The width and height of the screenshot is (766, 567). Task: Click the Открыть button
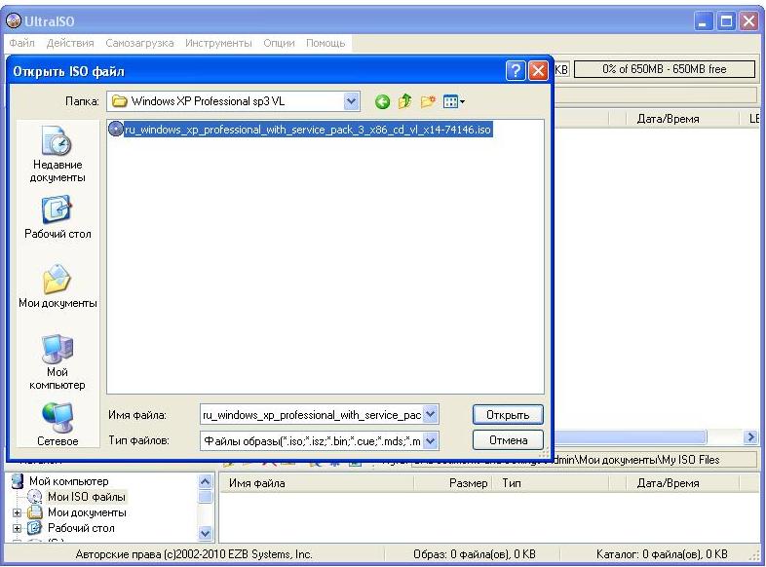[508, 415]
